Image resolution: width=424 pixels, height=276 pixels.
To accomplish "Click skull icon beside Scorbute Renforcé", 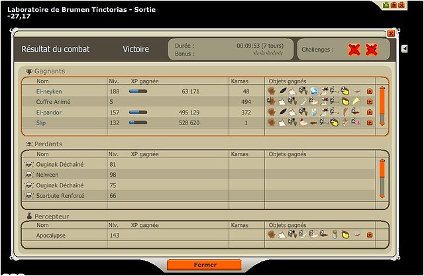I will click(x=28, y=196).
